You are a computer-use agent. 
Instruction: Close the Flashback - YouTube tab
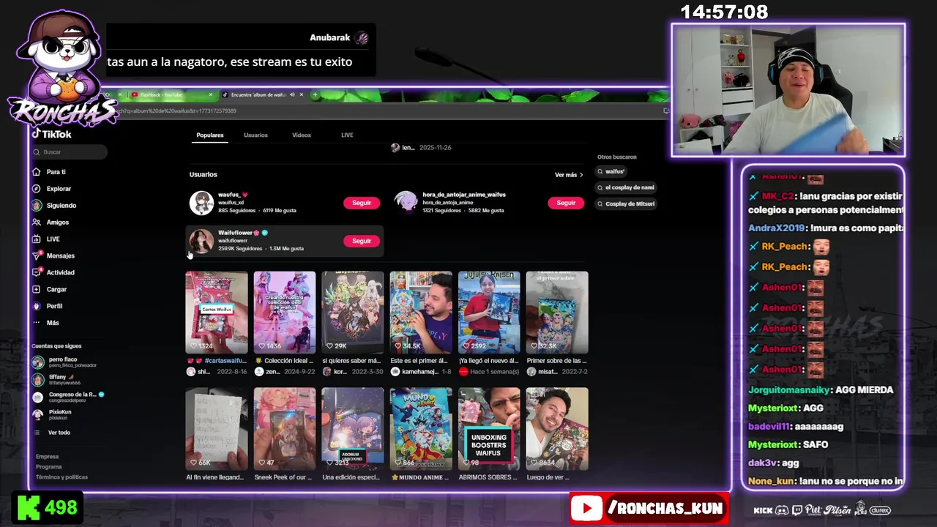click(x=210, y=94)
